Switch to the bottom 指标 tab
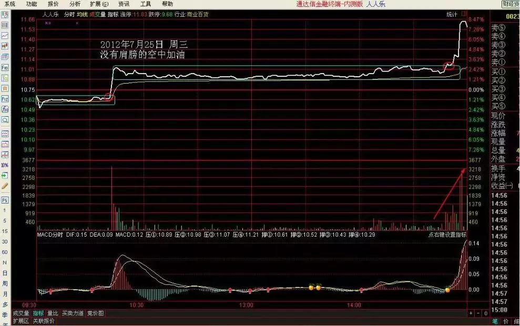Screen dimensions: 520x326 pyautogui.click(x=38, y=313)
